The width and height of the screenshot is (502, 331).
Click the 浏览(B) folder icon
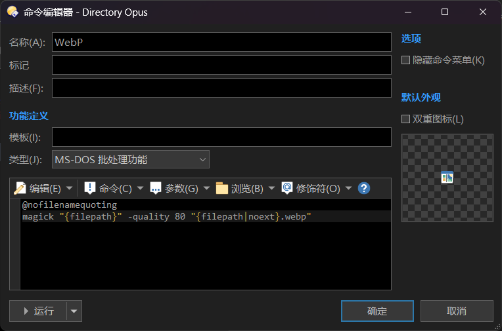[x=222, y=189]
